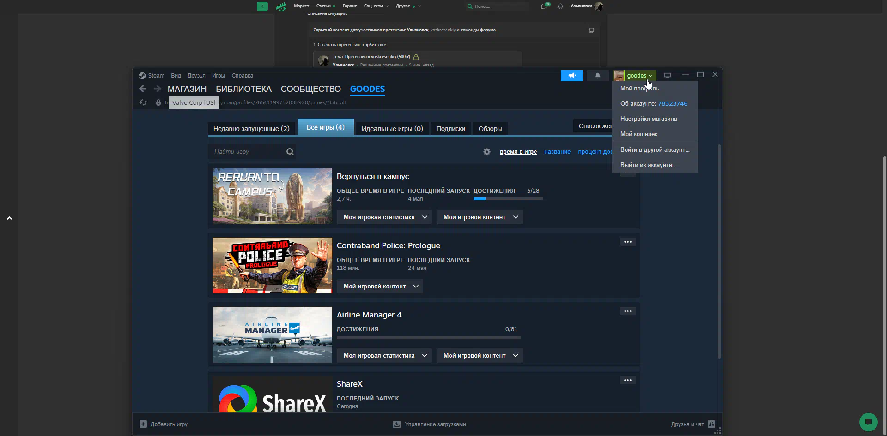Click the search magnifier in game filter
Image resolution: width=887 pixels, height=436 pixels.
(x=290, y=152)
